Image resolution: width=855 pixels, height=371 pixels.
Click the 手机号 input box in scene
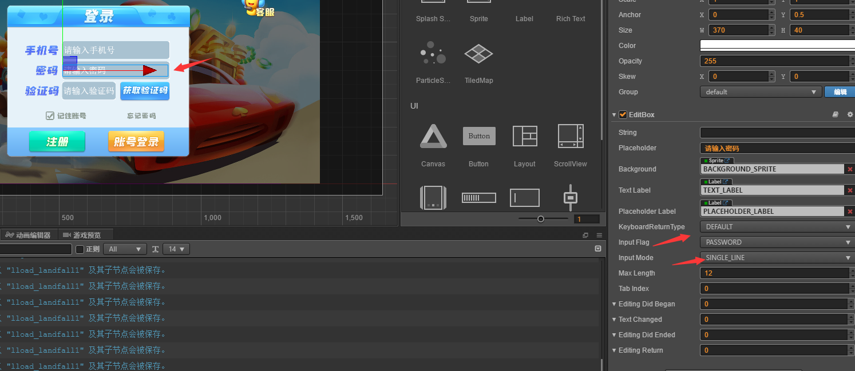[116, 50]
